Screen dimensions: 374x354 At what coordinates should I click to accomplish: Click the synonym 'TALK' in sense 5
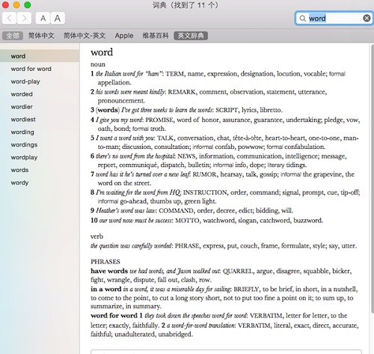[165, 138]
